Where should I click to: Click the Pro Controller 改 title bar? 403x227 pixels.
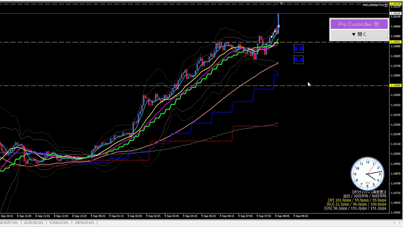pyautogui.click(x=359, y=24)
